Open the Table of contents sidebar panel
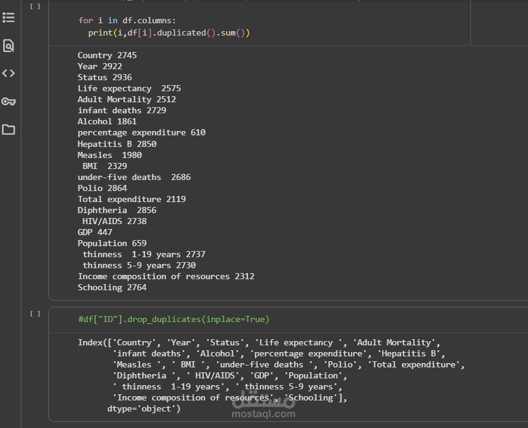 (9, 17)
